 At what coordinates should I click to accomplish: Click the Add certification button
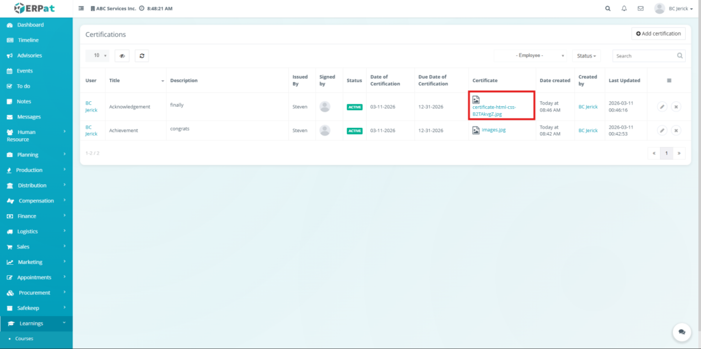658,34
